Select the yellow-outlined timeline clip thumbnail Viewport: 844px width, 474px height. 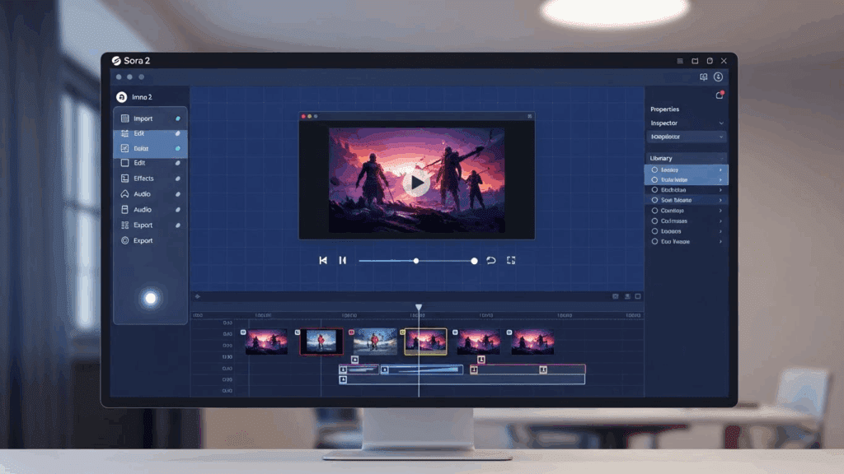(x=426, y=341)
